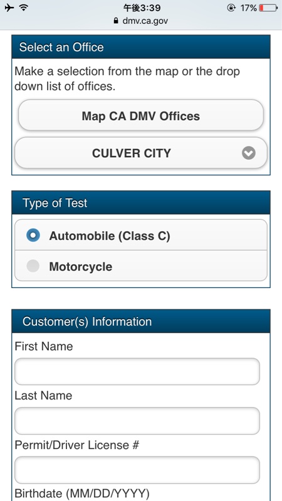Tap the battery level icon
282x501 pixels.
tap(268, 8)
